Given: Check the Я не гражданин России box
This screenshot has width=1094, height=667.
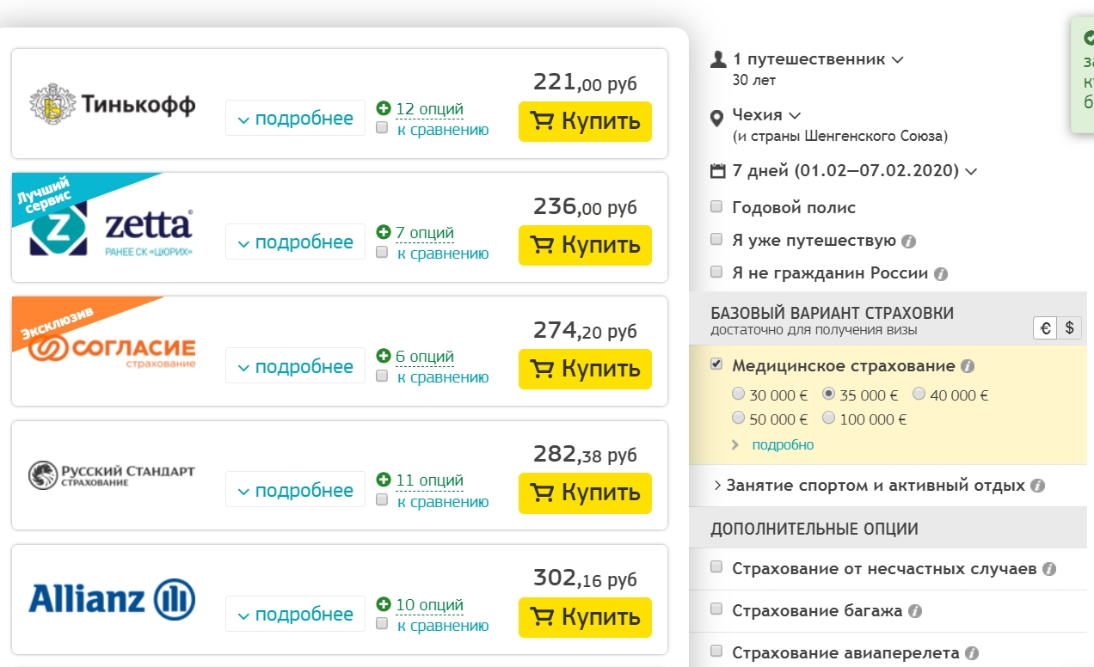Looking at the screenshot, I should [716, 272].
